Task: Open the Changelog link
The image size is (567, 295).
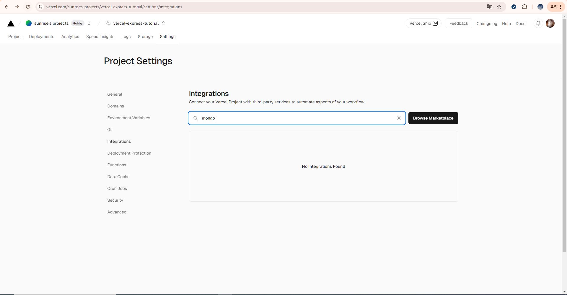Action: [487, 24]
